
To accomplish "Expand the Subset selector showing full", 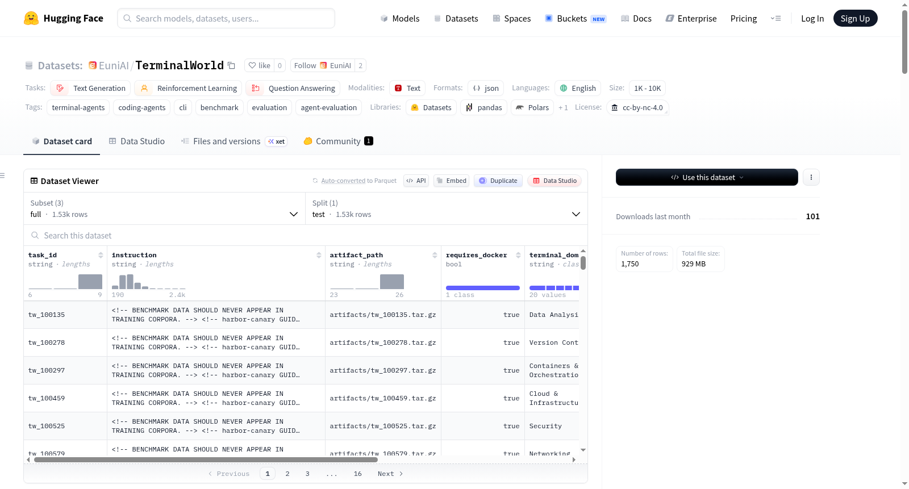I will 164,208.
